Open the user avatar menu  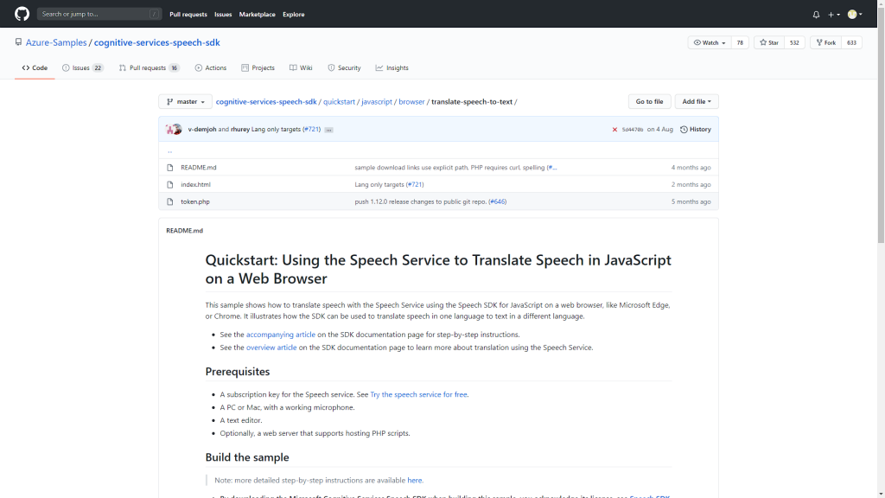855,15
